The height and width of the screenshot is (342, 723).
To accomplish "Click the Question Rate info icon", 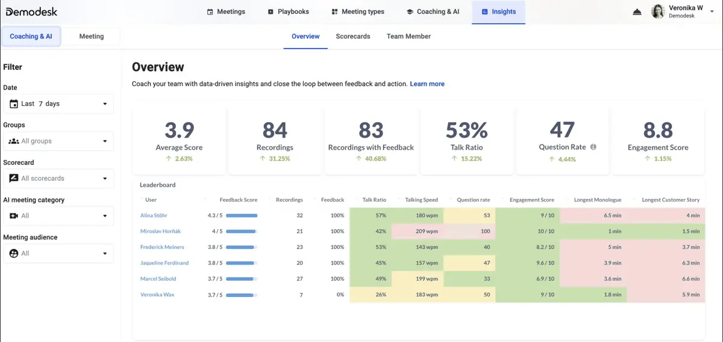I will coord(593,147).
